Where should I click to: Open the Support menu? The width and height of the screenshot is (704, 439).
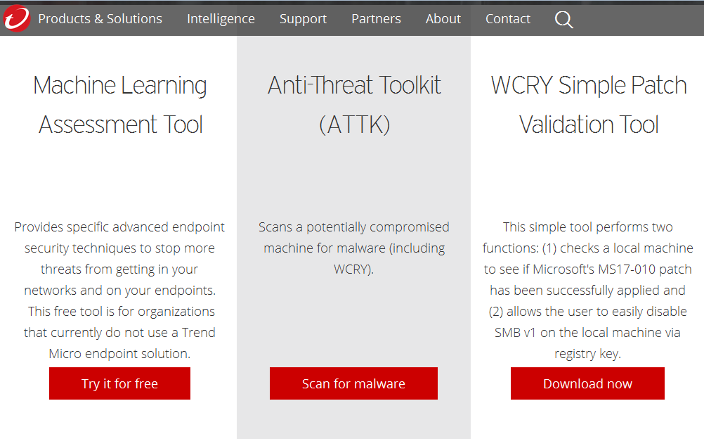[x=303, y=19]
